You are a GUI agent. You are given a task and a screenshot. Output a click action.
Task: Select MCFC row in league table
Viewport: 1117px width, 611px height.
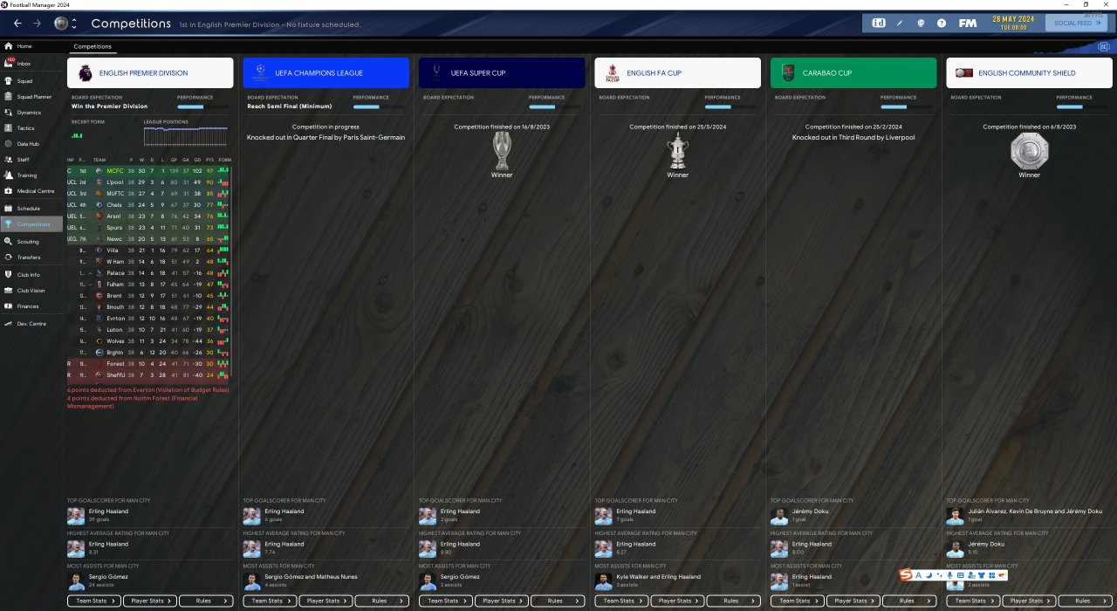coord(148,171)
